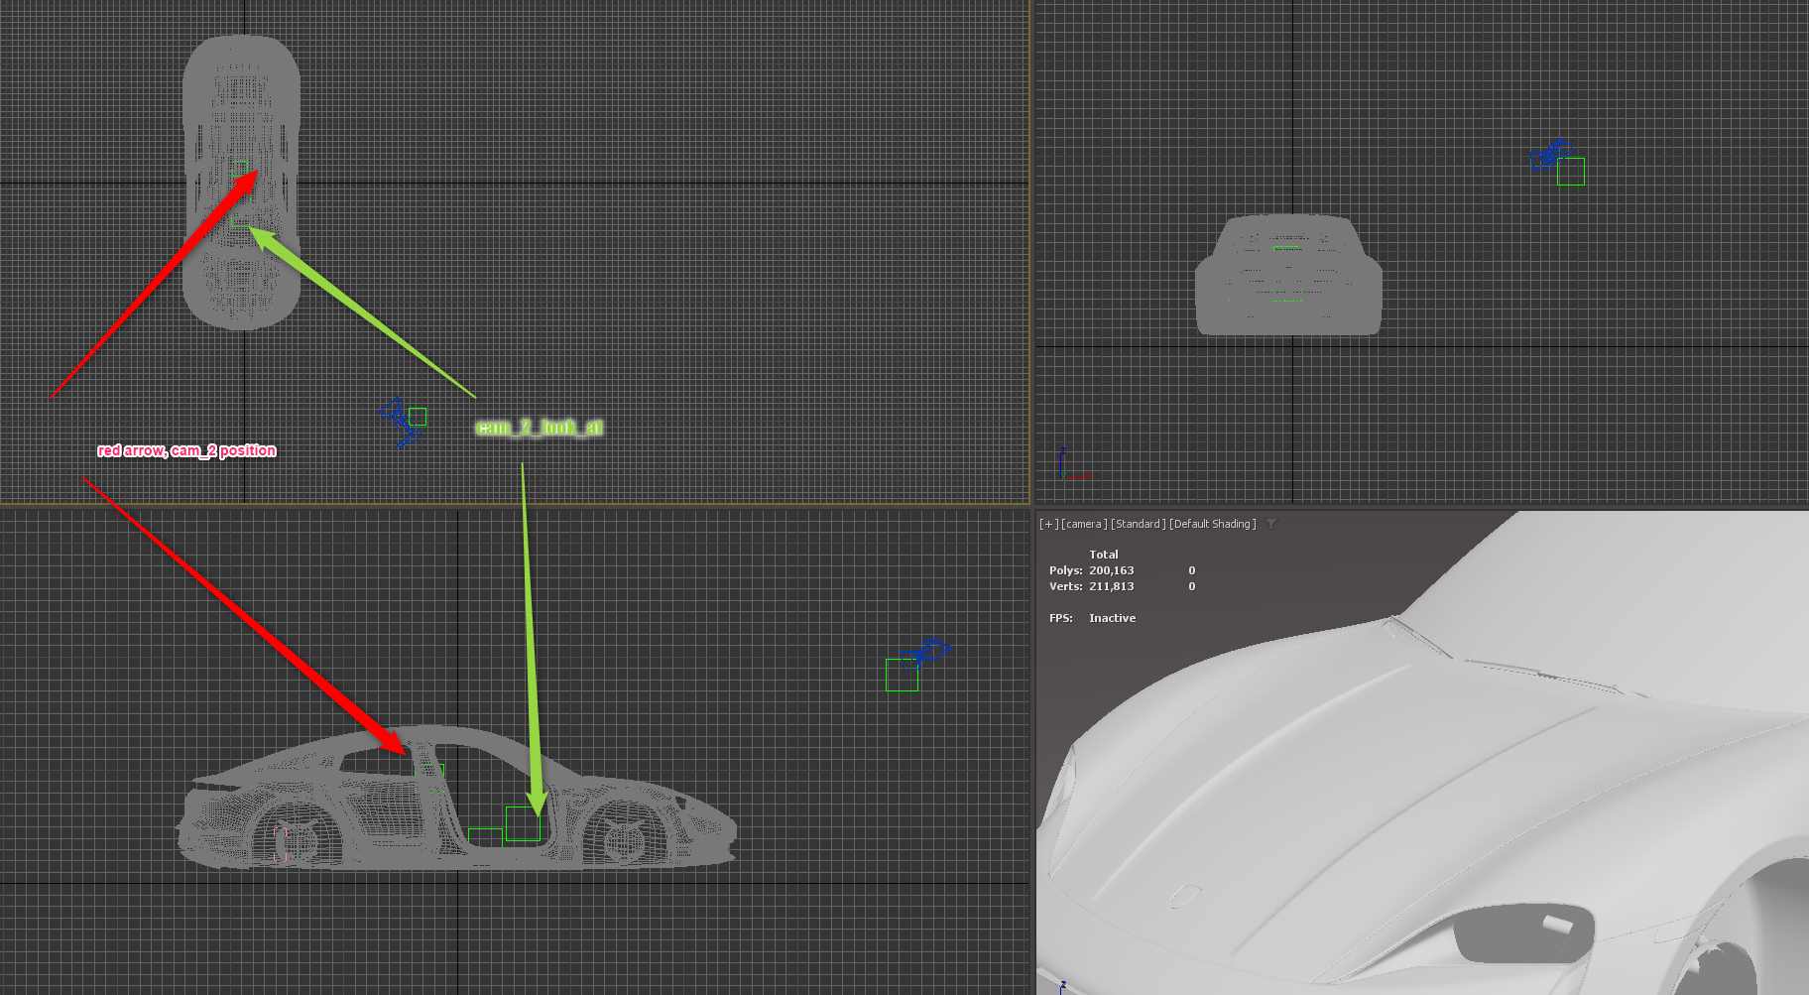The image size is (1809, 995).
Task: Click the 'FPS: Inactive' statistic text
Action: click(1092, 618)
